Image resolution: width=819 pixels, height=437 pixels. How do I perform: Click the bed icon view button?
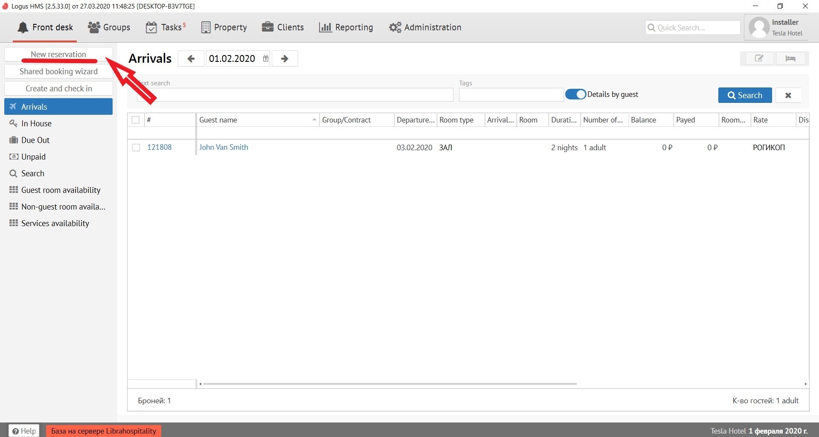tap(790, 58)
